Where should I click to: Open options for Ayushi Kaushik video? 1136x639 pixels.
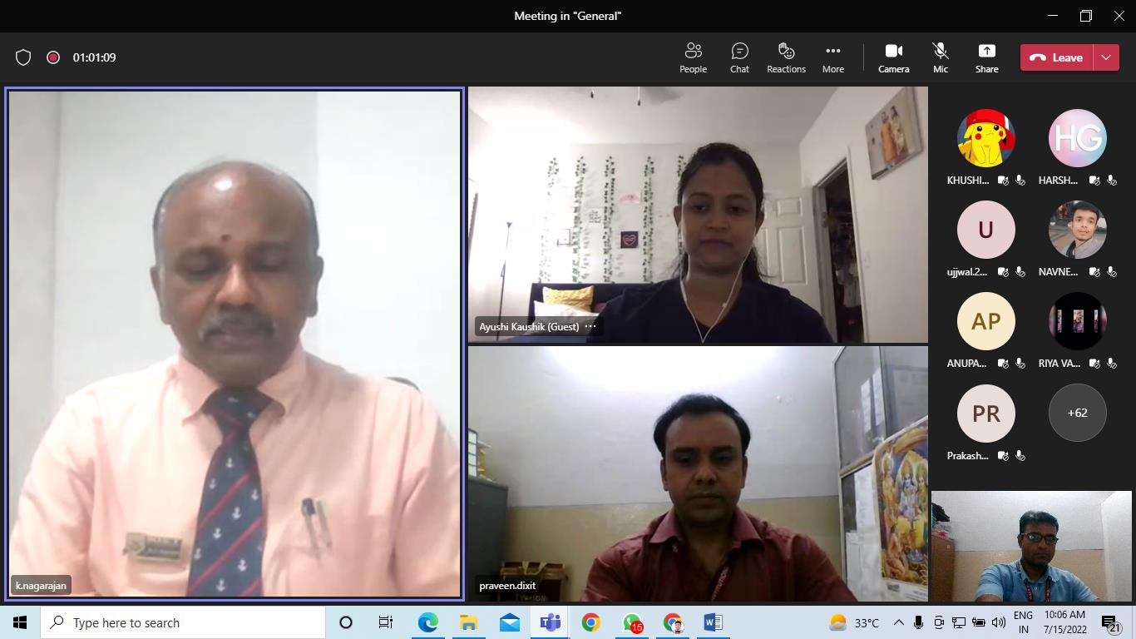[590, 327]
